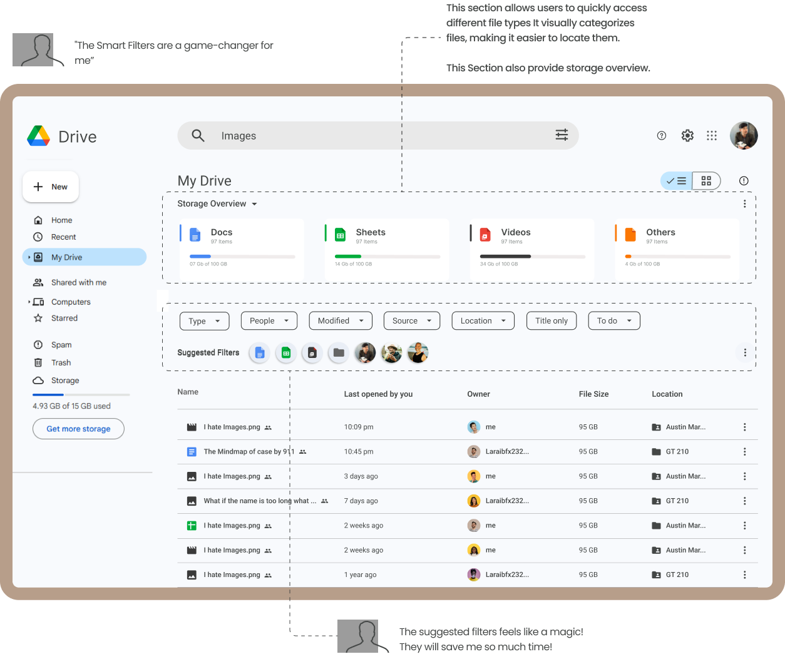
Task: Click the Others file type icon
Action: (630, 235)
